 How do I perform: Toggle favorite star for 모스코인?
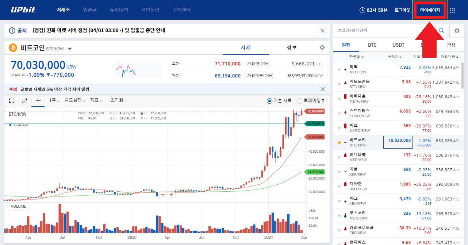[x=339, y=215]
